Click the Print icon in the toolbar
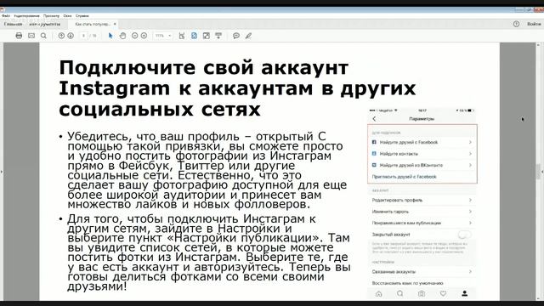Viewport: 544px width, 306px height. point(19,36)
